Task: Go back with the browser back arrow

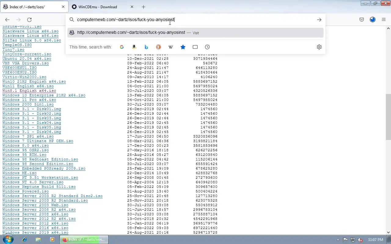Action: click(x=7, y=20)
